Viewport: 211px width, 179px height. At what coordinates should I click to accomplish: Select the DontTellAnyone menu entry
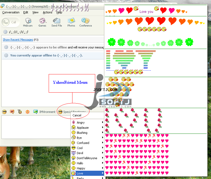click(88, 158)
